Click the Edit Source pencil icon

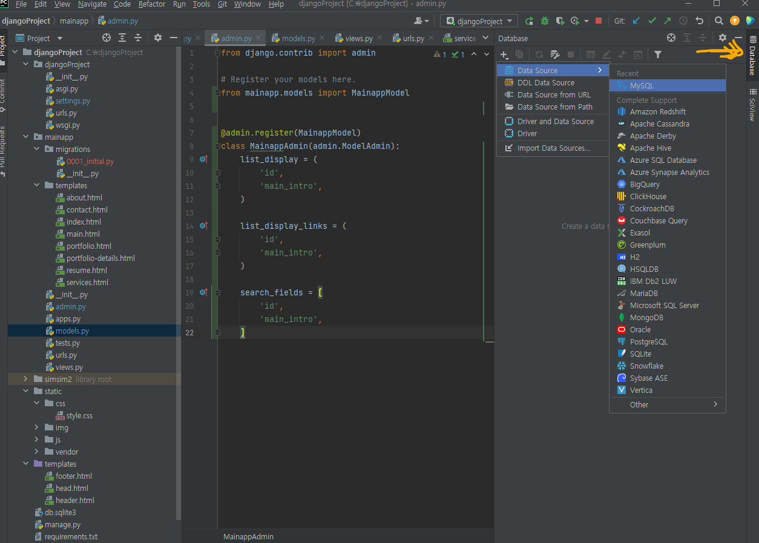click(606, 55)
